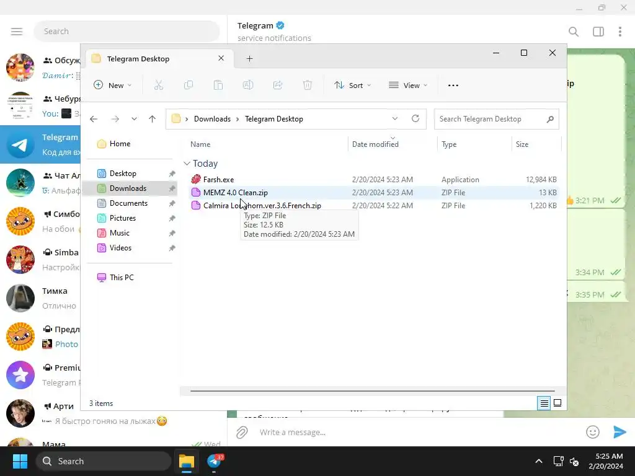Click Telegram chat search magnifier icon
The image size is (635, 476).
point(574,32)
